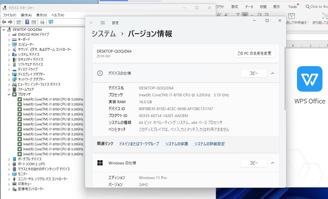Collapse the プロセッサ node

pos(9,94)
